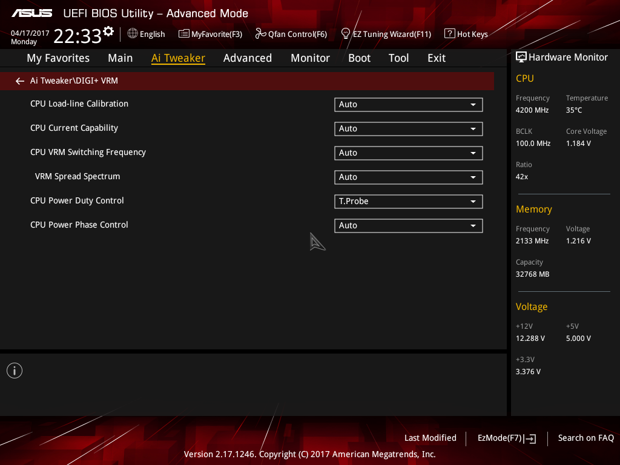Select the Ai Tweaker tab
620x465 pixels.
click(x=179, y=58)
